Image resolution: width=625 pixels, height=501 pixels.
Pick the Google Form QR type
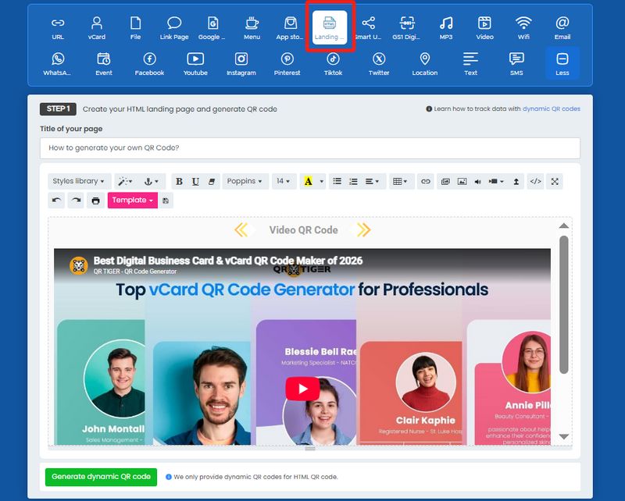pos(212,28)
